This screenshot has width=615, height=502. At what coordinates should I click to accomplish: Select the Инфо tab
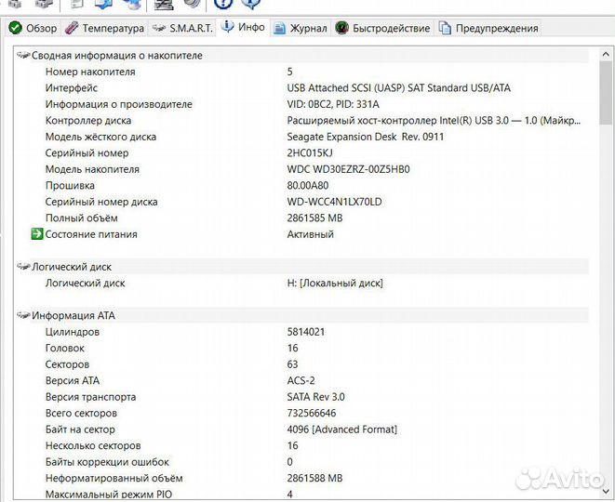(x=243, y=27)
